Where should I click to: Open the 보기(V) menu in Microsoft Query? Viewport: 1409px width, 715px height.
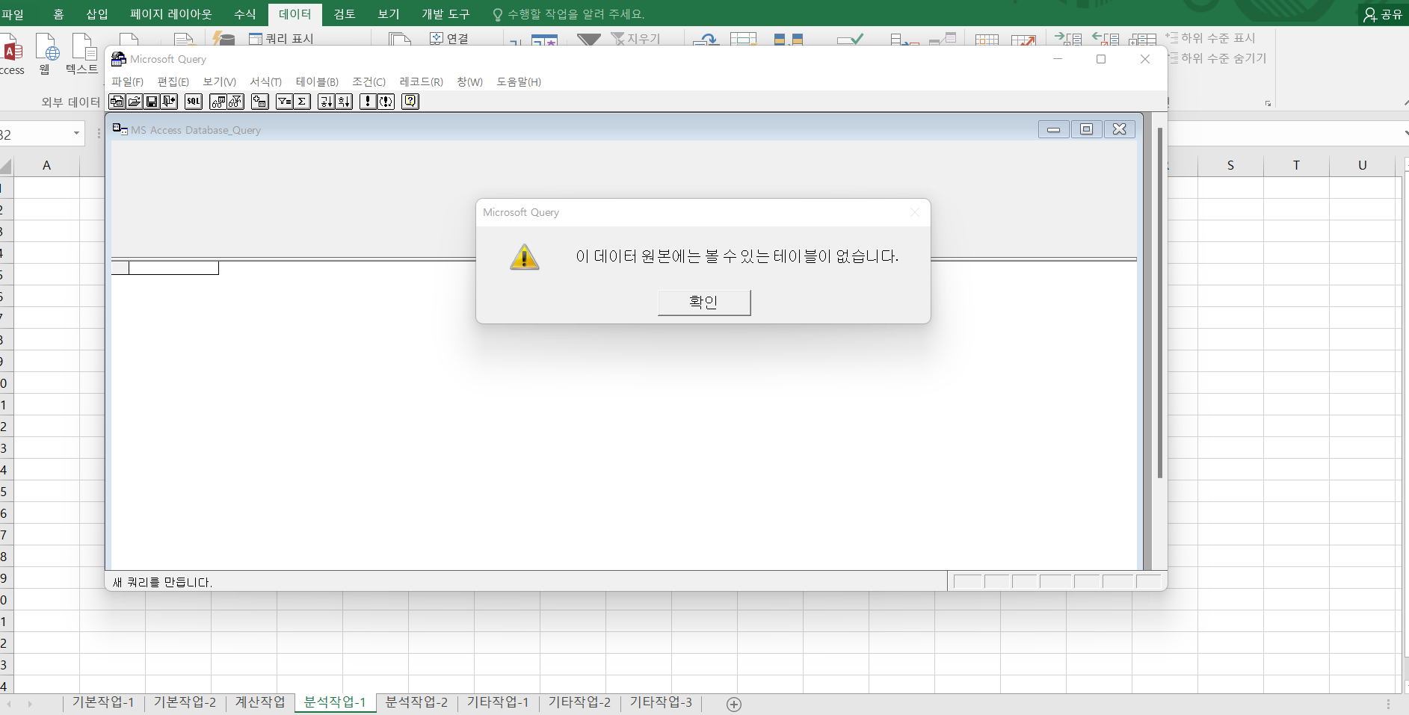click(x=219, y=81)
